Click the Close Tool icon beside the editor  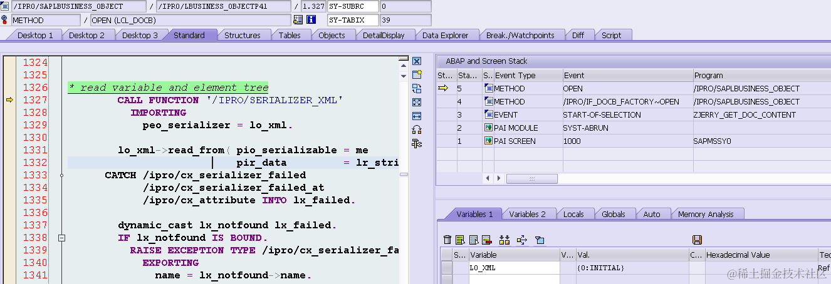pos(417,61)
